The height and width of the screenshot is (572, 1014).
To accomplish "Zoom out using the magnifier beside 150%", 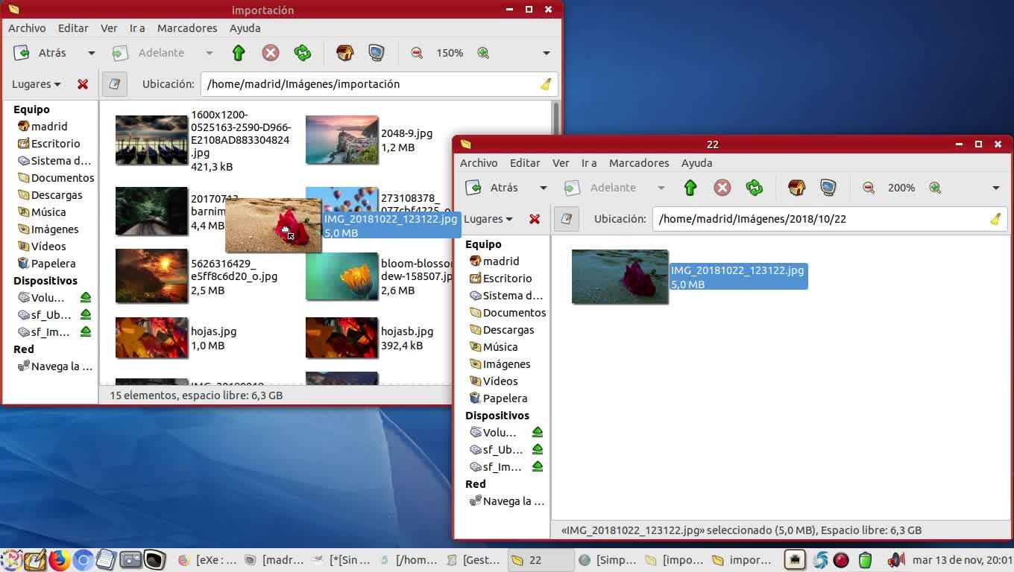I will [x=417, y=53].
